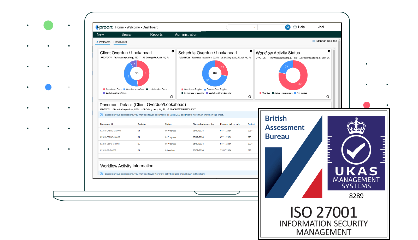Click the Manage Desktop icon

coord(313,41)
